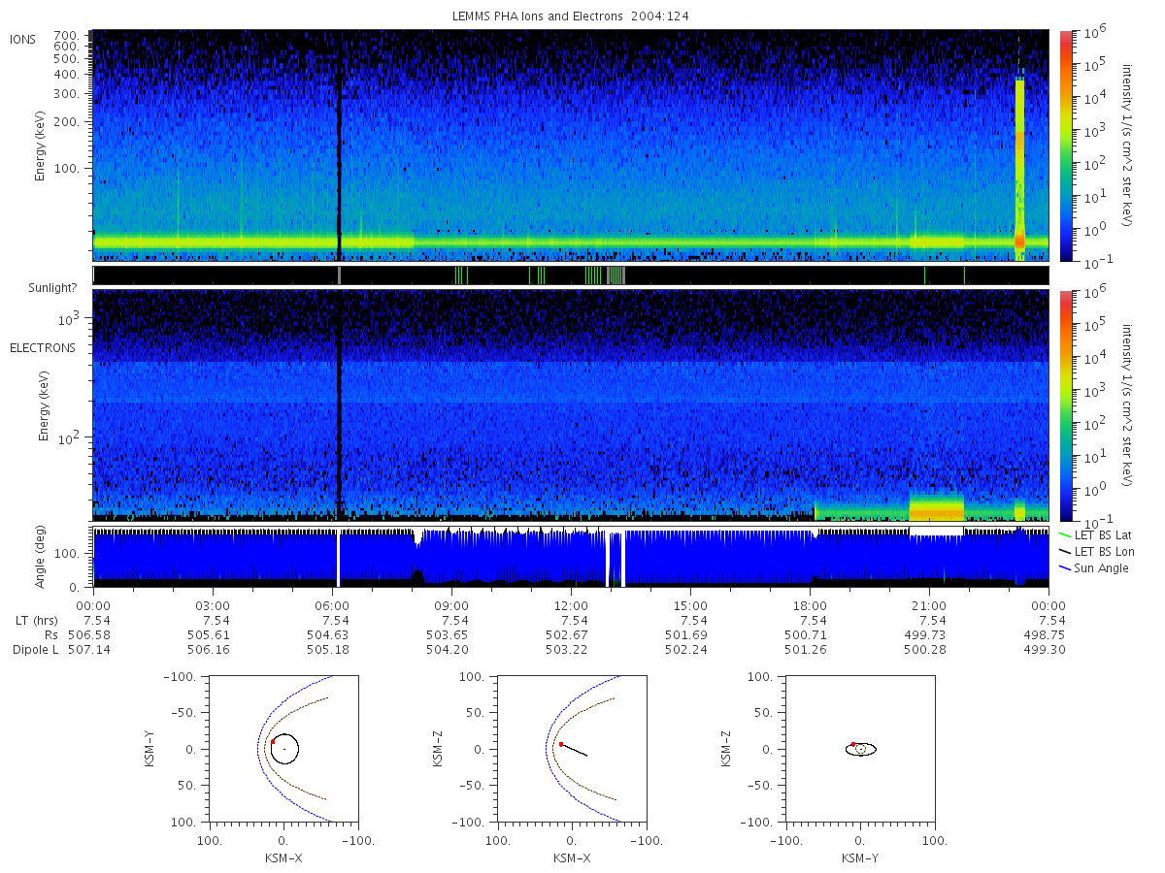
Task: Click the electrons intensity color bar
Action: point(1066,405)
